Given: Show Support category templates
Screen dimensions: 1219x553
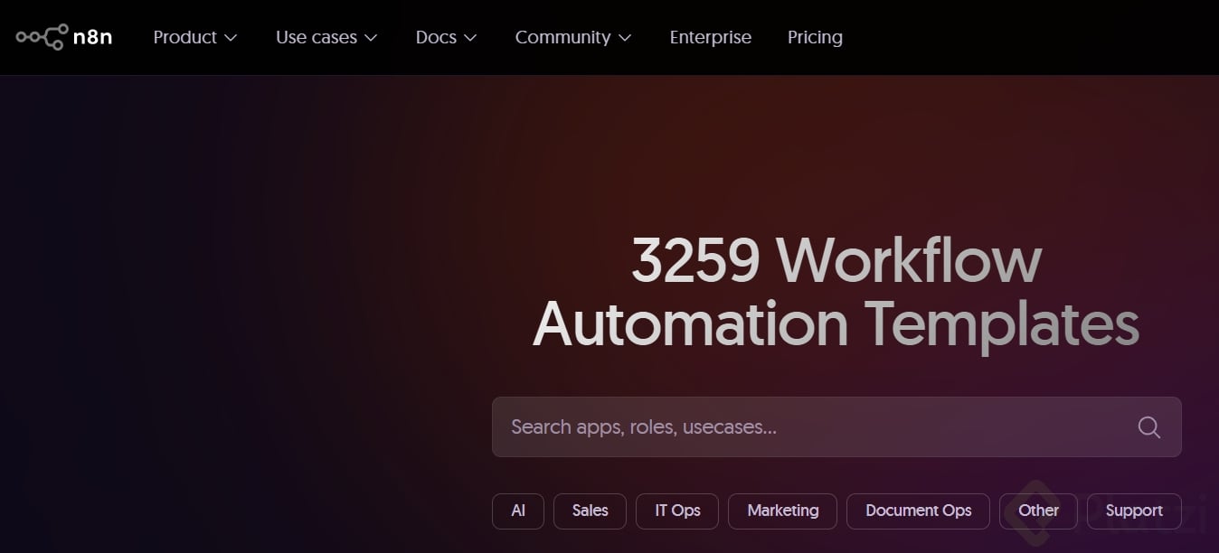Looking at the screenshot, I should click(x=1134, y=511).
